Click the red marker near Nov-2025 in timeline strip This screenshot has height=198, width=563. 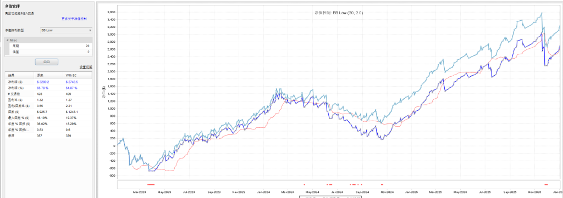coord(546,184)
